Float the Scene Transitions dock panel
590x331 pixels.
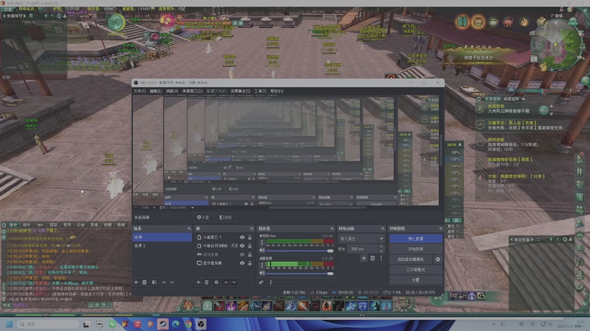(383, 229)
